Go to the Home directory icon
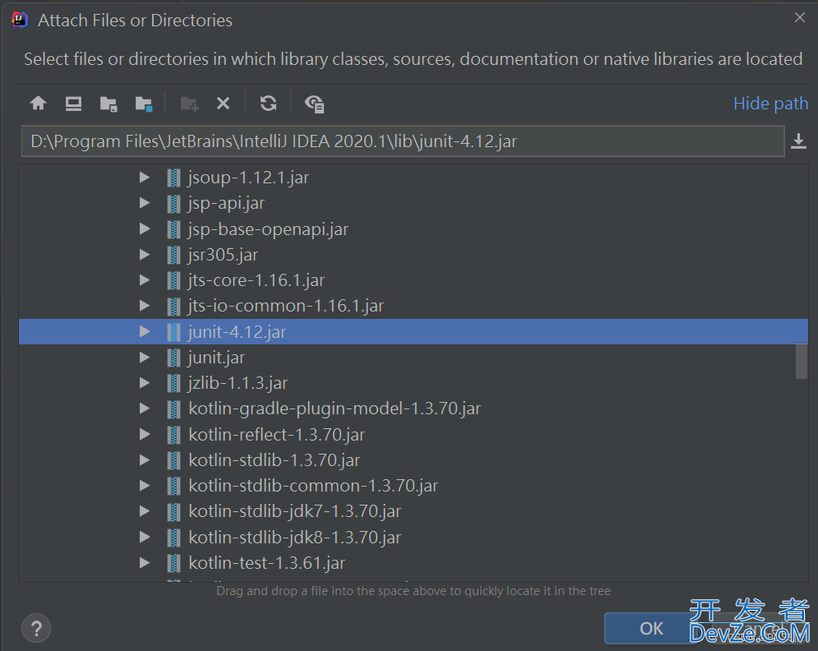Screen dimensions: 818x651 tap(38, 104)
